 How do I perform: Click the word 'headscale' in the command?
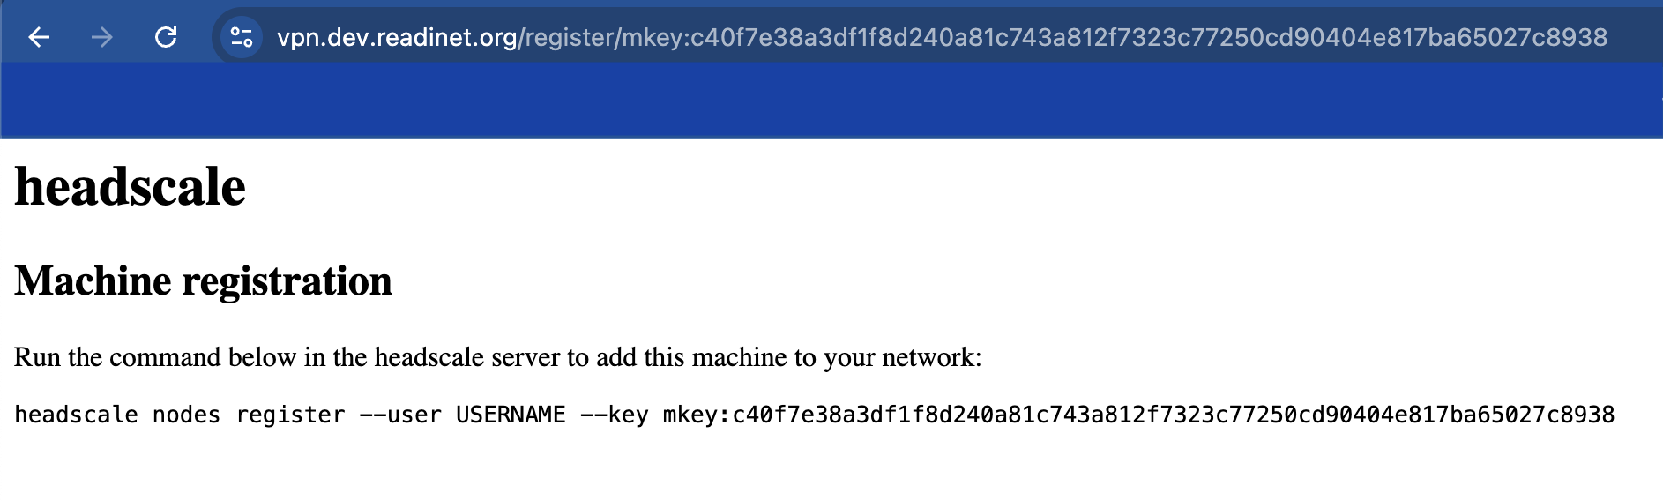[x=76, y=415]
